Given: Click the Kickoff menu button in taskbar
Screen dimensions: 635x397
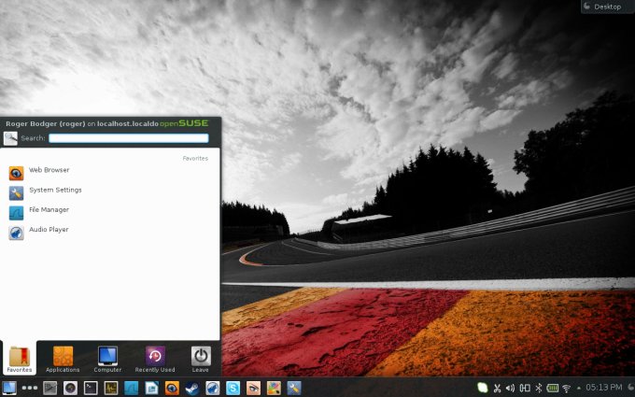Looking at the screenshot, I should (x=9, y=388).
